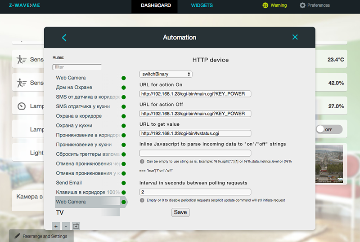Open the camera image thumbnail on dashboard
Image resolution: width=360 pixels, height=242 pixels.
point(329,163)
